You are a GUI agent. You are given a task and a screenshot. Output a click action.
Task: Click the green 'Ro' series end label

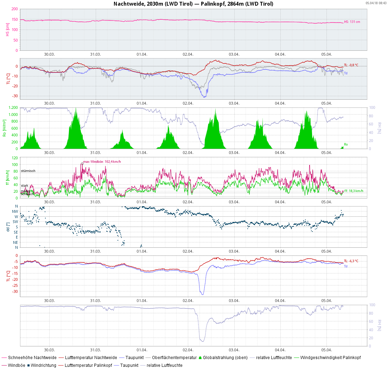tap(346, 144)
